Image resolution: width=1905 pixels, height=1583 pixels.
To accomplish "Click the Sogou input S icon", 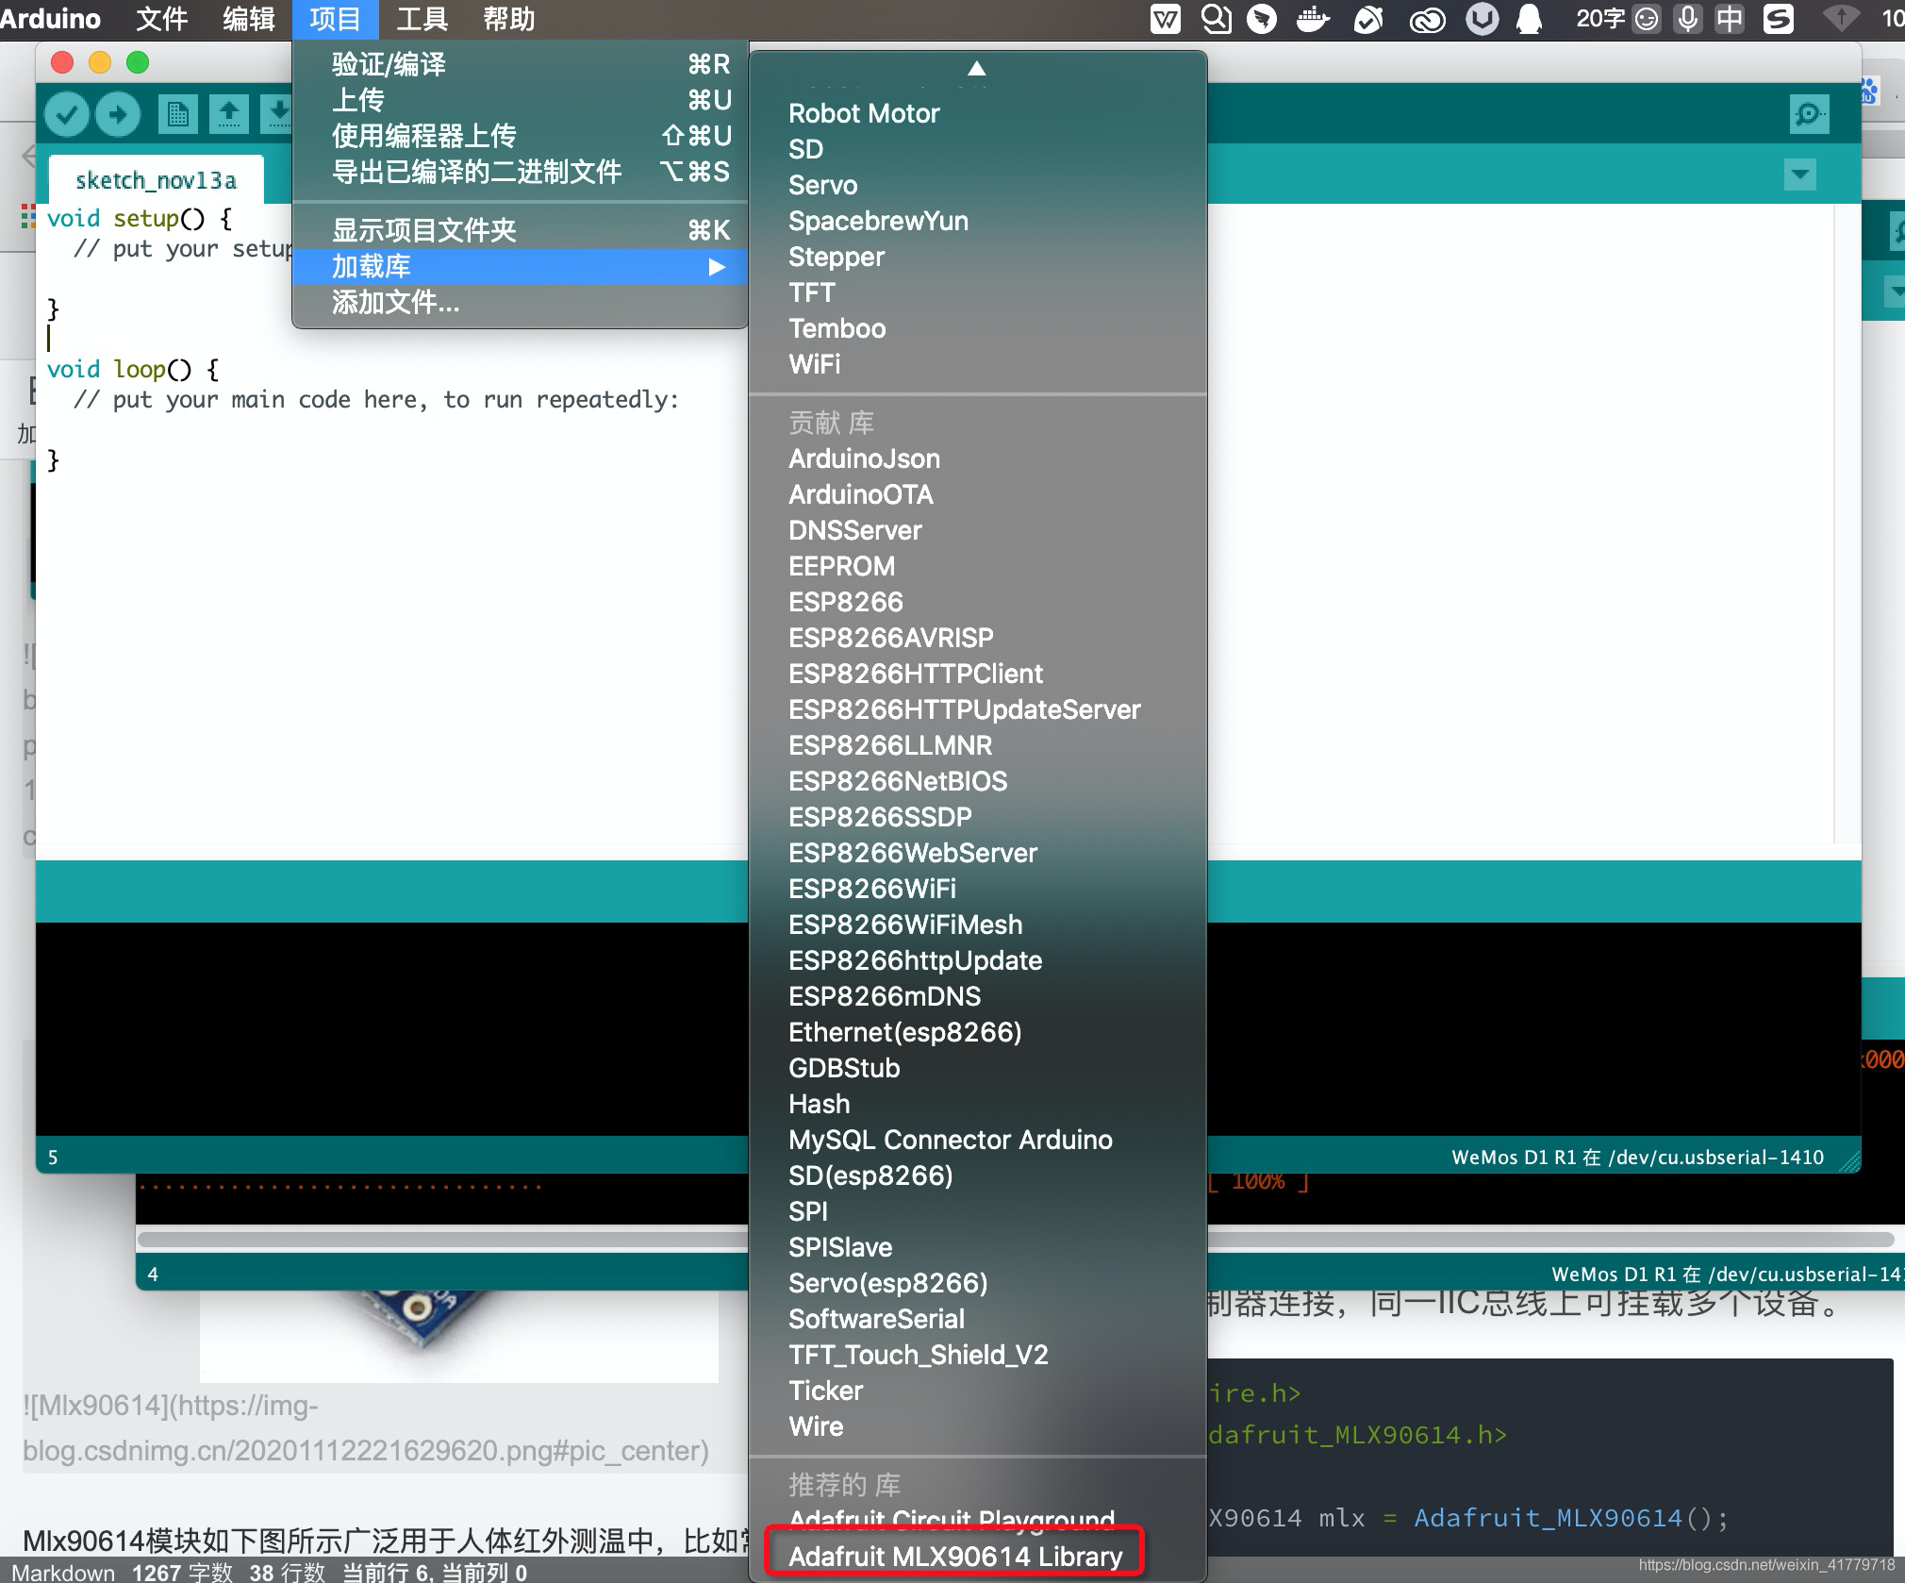I will coord(1778,18).
